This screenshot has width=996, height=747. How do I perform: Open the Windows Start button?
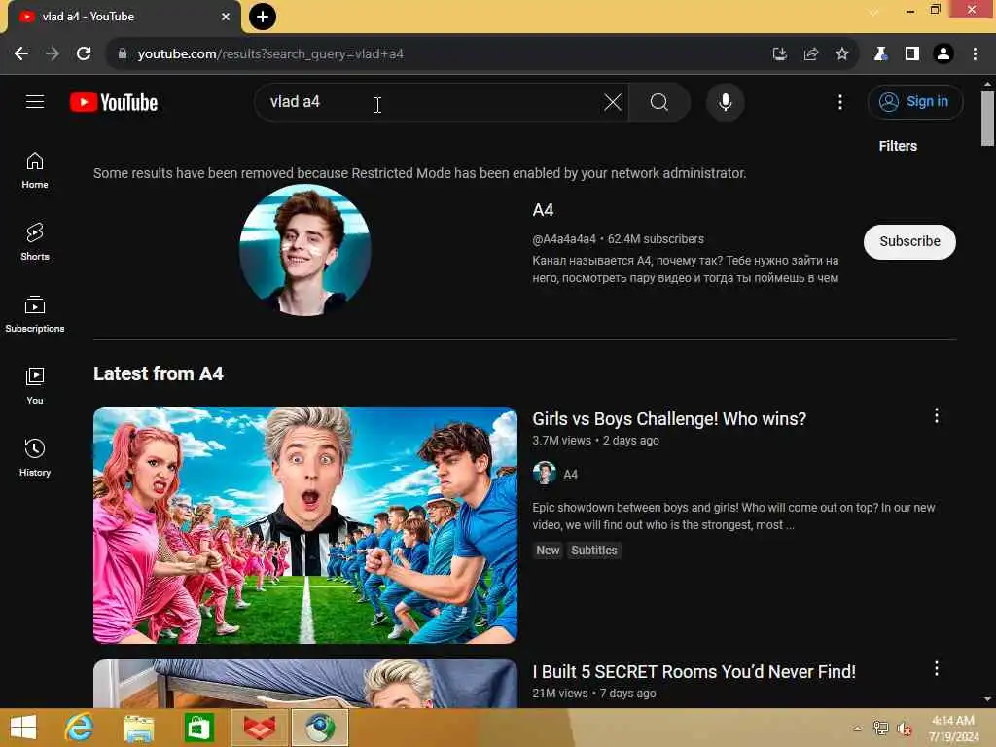23,728
